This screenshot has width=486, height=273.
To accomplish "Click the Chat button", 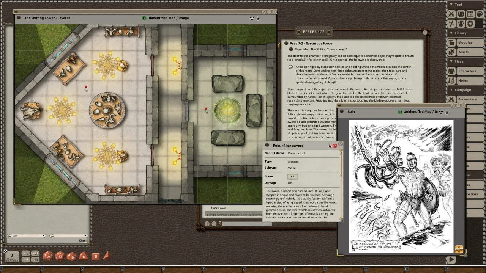I will [82, 241].
